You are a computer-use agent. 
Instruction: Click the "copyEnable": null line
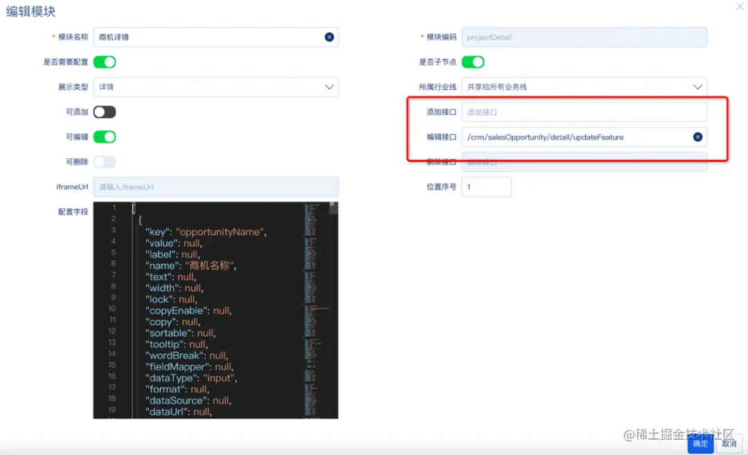point(188,310)
